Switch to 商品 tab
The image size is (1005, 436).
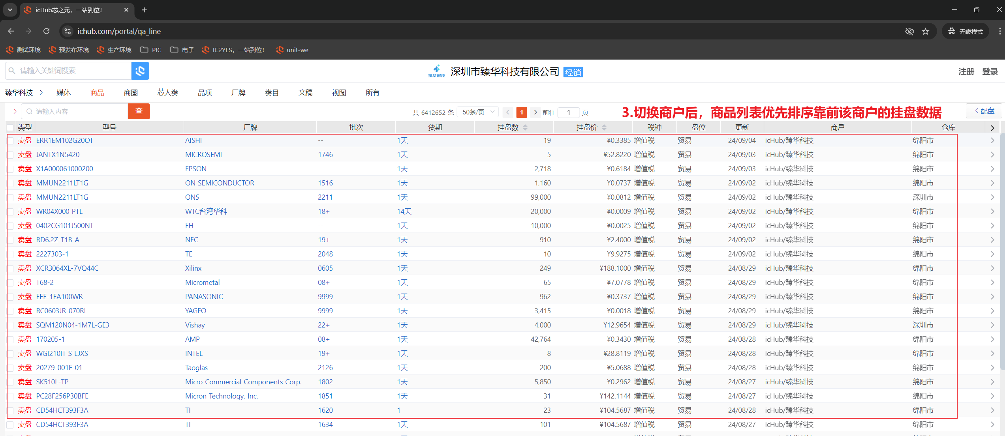[x=97, y=93]
